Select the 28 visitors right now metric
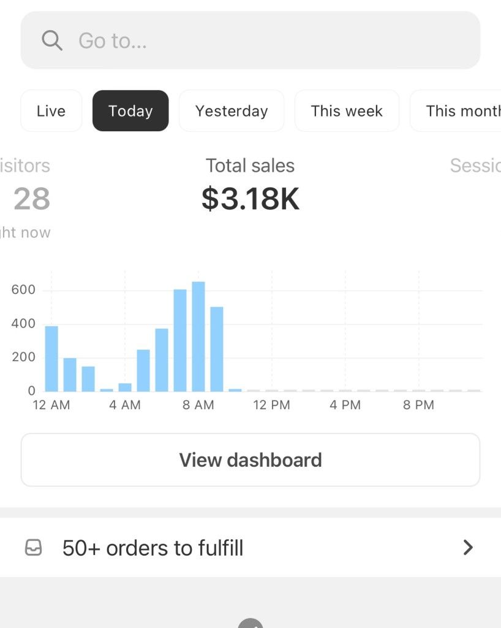The height and width of the screenshot is (628, 501). [29, 199]
